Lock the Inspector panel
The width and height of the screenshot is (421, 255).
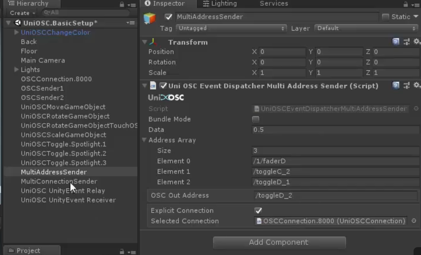point(405,4)
